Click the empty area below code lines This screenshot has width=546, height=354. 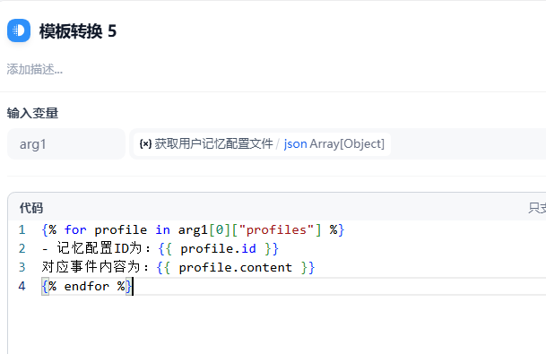click(x=277, y=324)
